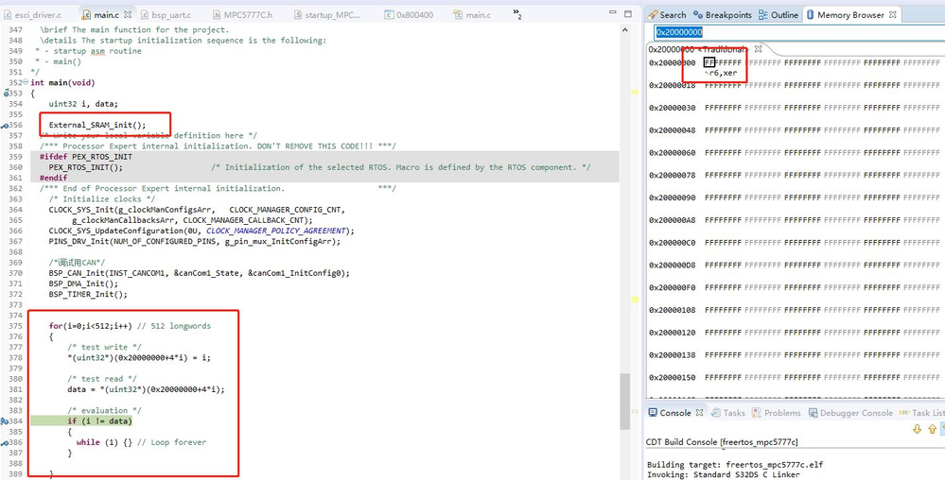Show hidden editor tabs list (»2)
Viewport: 945px width, 480px height.
(x=517, y=14)
